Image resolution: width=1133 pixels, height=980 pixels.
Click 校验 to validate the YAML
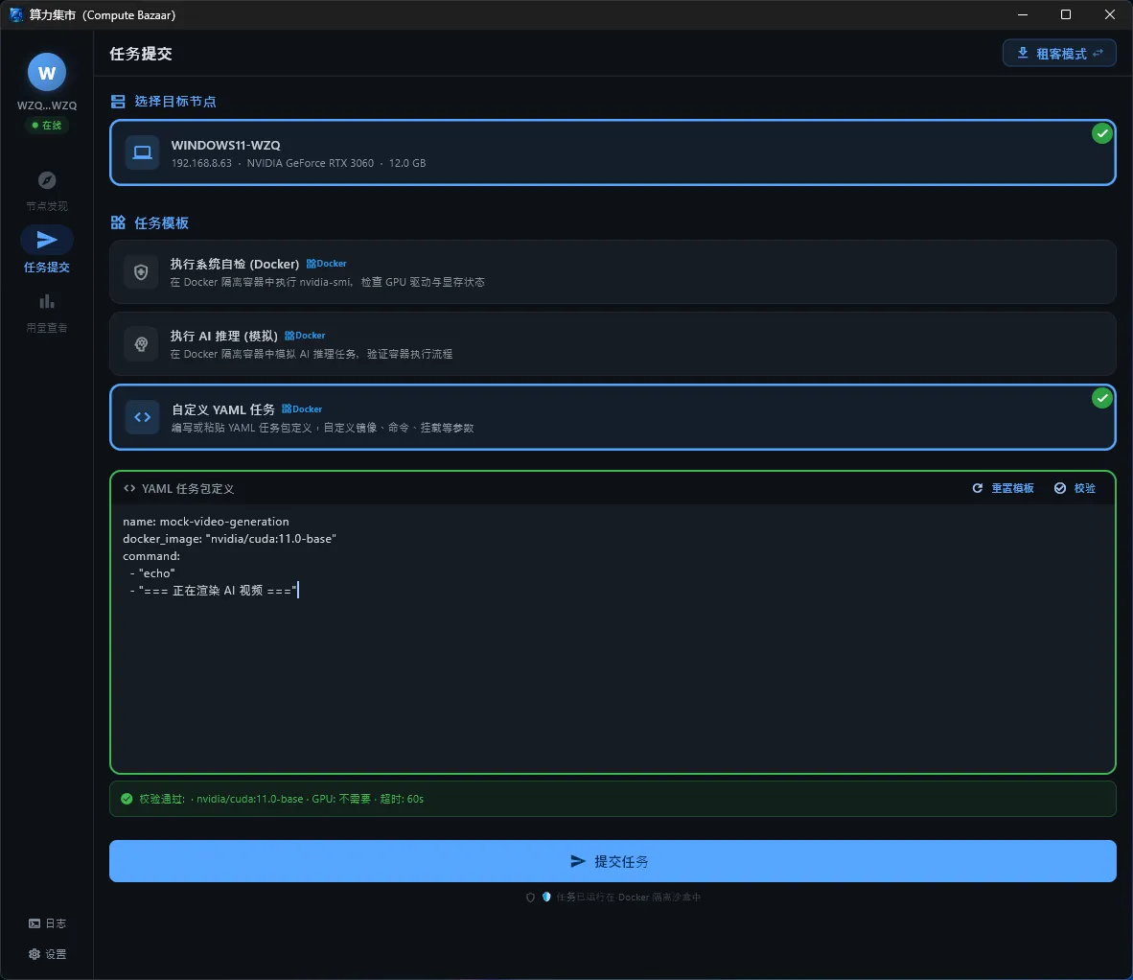coord(1075,488)
